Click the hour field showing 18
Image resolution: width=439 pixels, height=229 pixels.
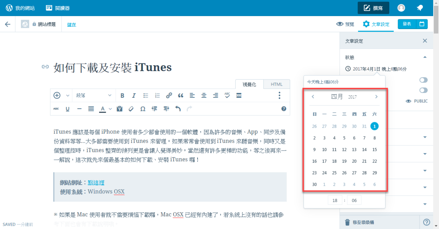(335, 200)
